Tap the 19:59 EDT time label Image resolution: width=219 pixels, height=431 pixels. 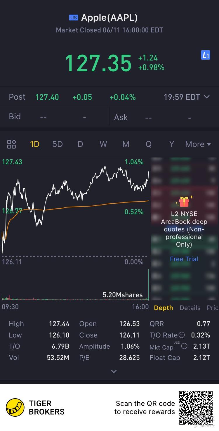click(x=182, y=97)
